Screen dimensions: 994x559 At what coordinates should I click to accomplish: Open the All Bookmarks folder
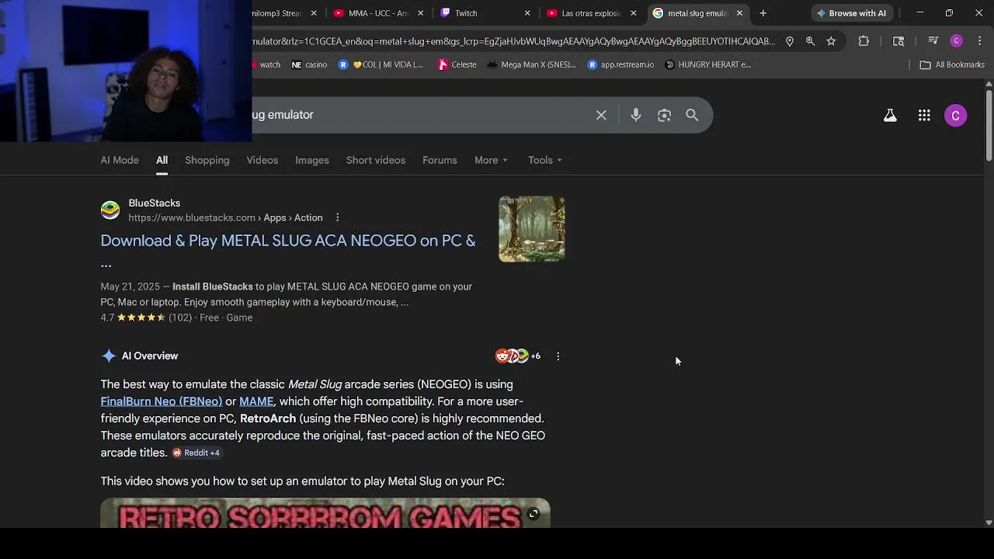pos(952,64)
